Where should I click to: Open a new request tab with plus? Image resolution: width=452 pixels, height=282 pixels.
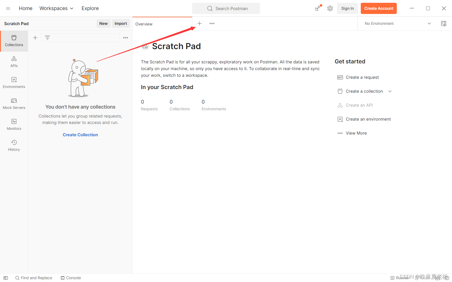click(199, 23)
